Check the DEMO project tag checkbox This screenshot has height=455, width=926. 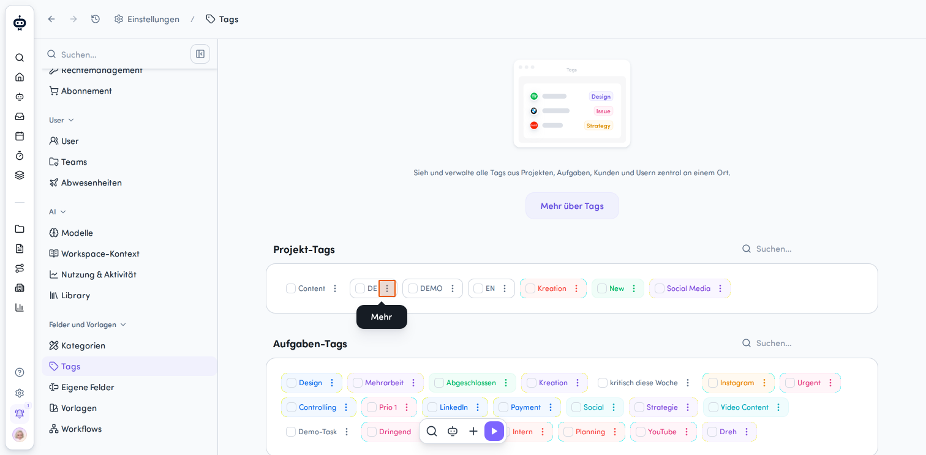tap(413, 288)
